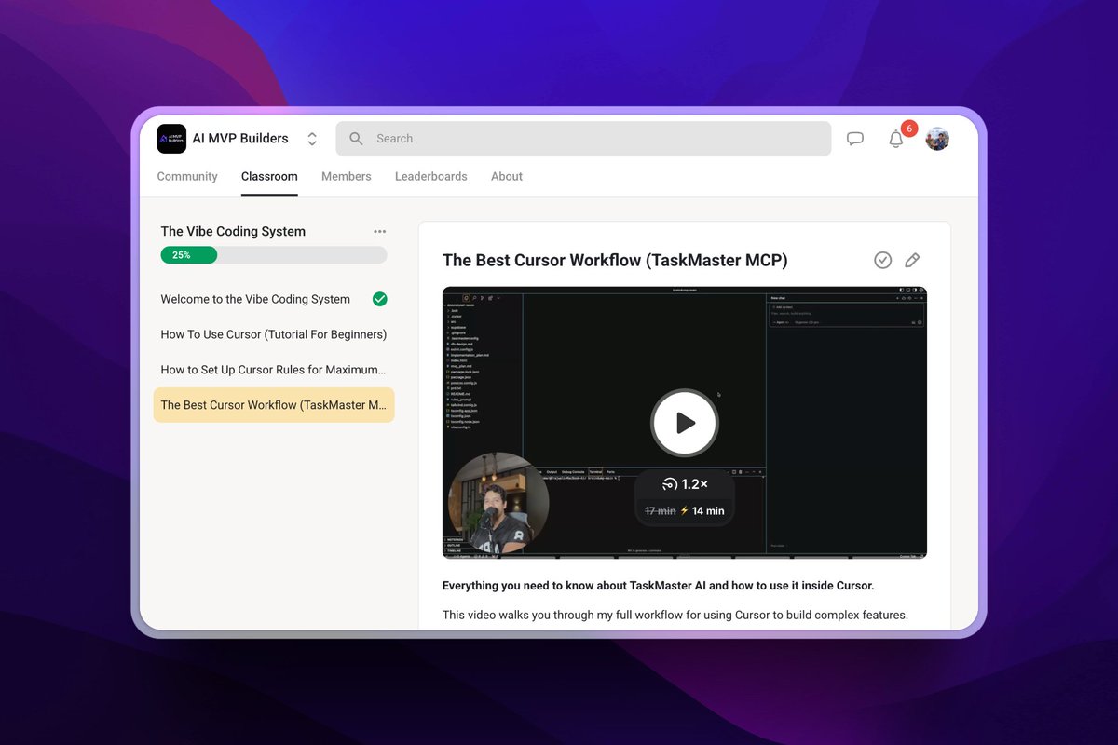1118x745 pixels.
Task: Play the TaskMaster MCP video
Action: pyautogui.click(x=685, y=423)
